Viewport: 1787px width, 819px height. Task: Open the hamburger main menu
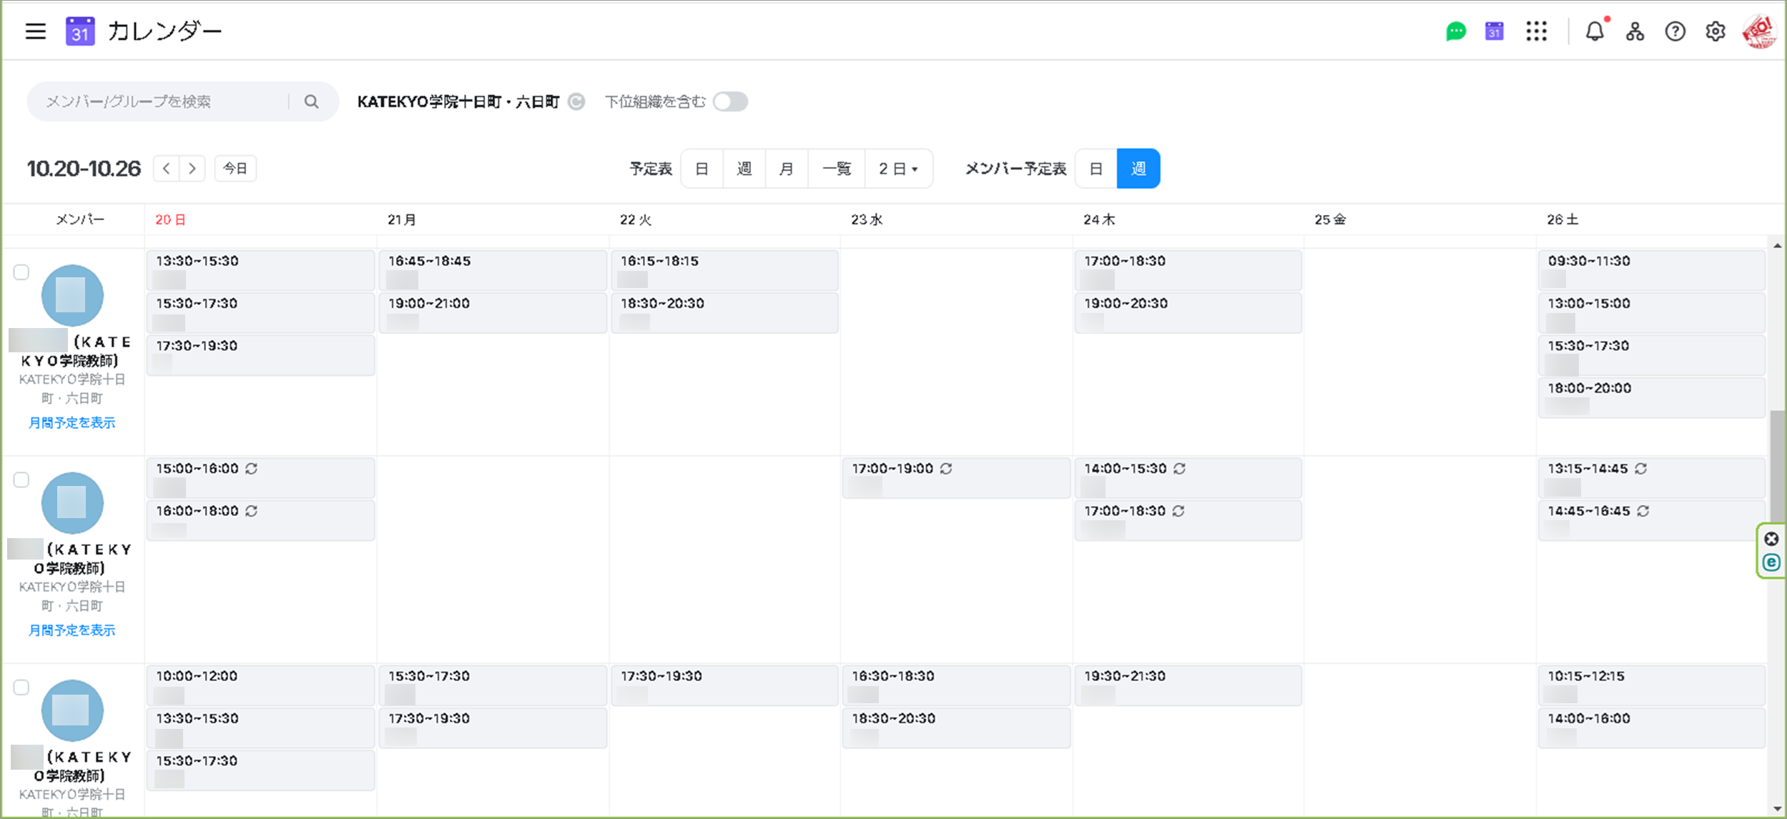(35, 31)
